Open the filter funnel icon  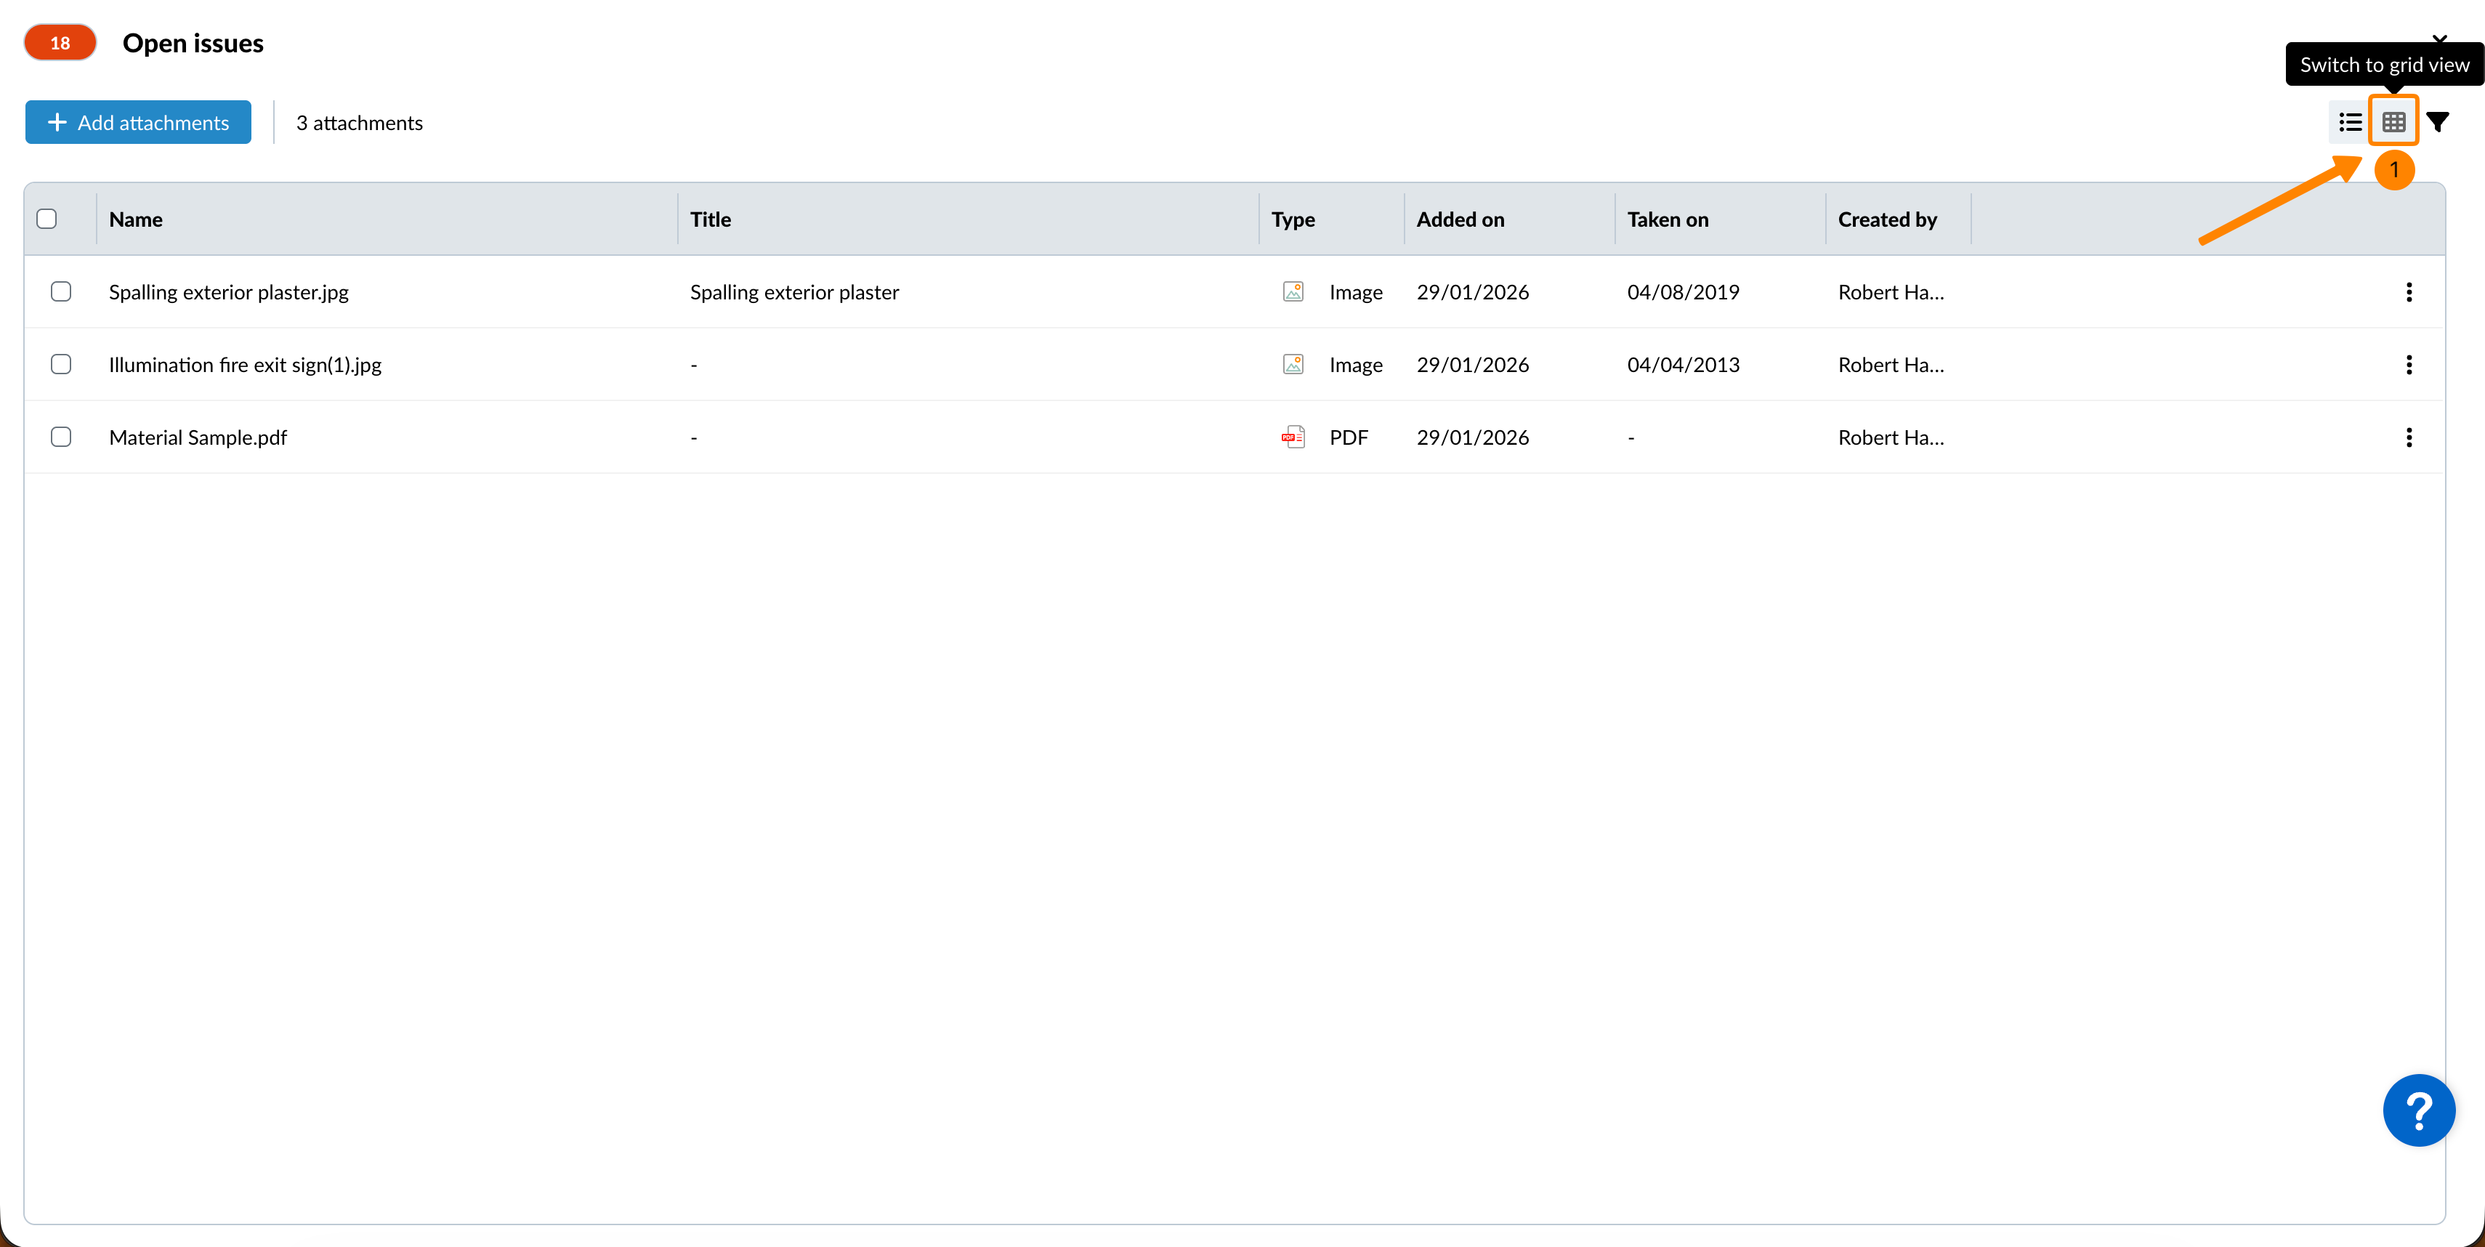[x=2438, y=123]
